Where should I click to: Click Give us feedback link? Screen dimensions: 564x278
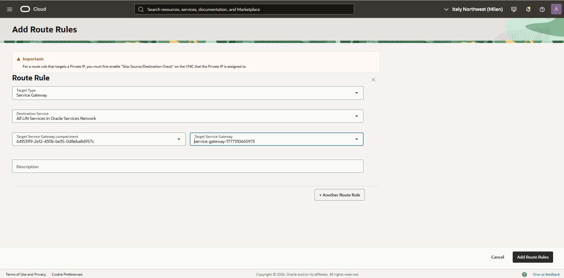546,274
